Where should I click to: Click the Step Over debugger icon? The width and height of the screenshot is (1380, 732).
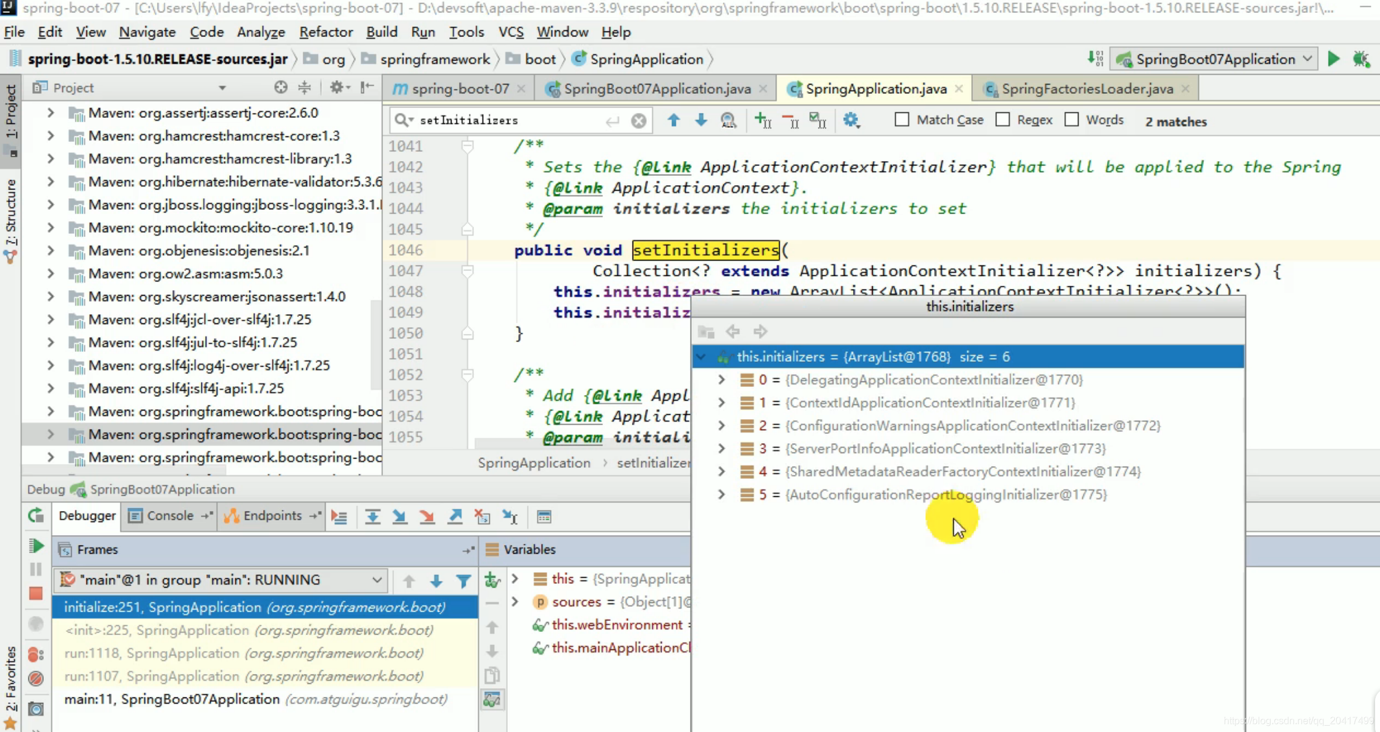372,517
